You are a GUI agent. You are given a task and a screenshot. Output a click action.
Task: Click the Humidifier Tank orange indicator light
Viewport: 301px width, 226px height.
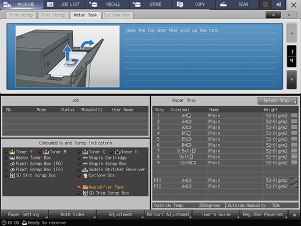pos(79,187)
